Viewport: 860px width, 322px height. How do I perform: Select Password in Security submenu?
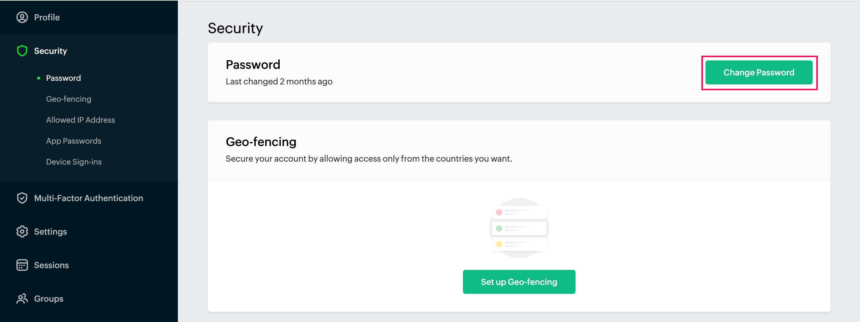[x=63, y=78]
